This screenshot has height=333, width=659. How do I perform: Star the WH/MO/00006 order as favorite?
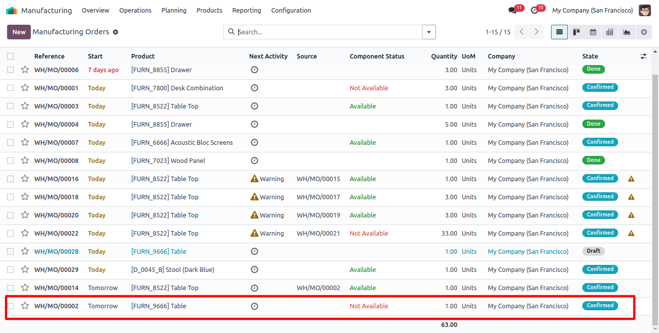[x=25, y=70]
